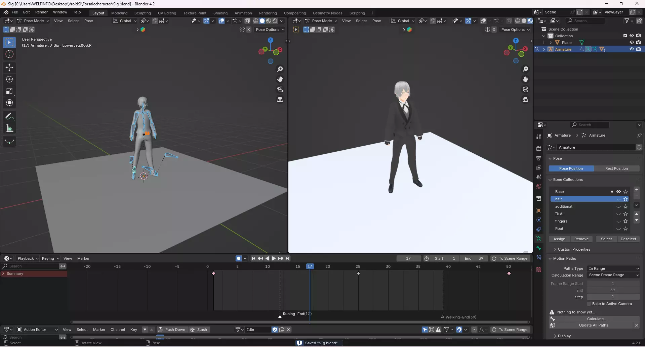Click zoom icon in left viewport
The image size is (645, 347).
[x=280, y=69]
